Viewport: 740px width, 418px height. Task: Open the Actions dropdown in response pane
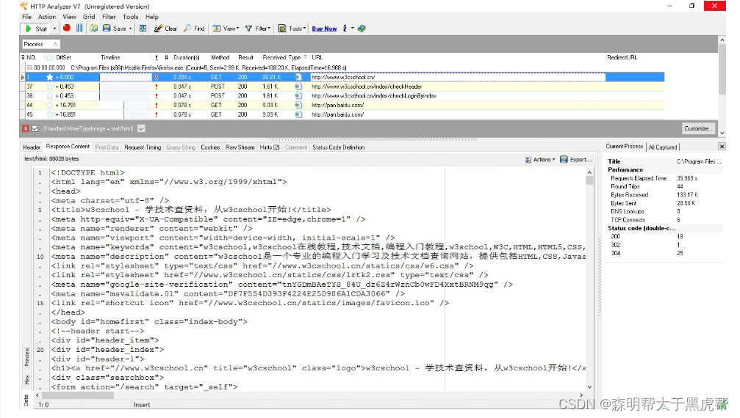540,160
